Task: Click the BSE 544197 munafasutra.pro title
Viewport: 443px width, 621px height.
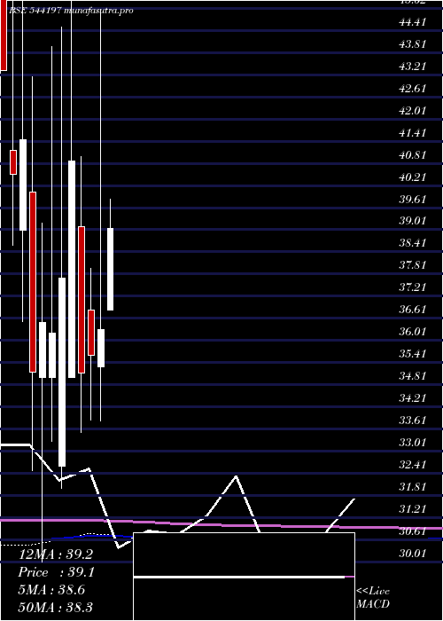Action: tap(71, 11)
